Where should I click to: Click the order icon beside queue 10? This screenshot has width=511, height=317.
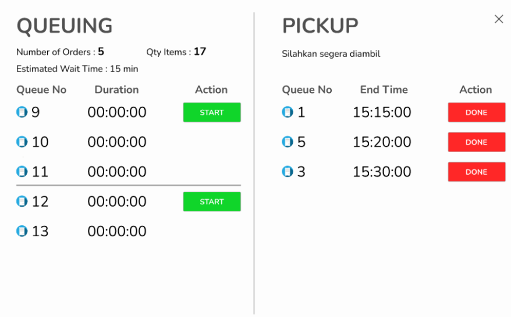point(22,142)
